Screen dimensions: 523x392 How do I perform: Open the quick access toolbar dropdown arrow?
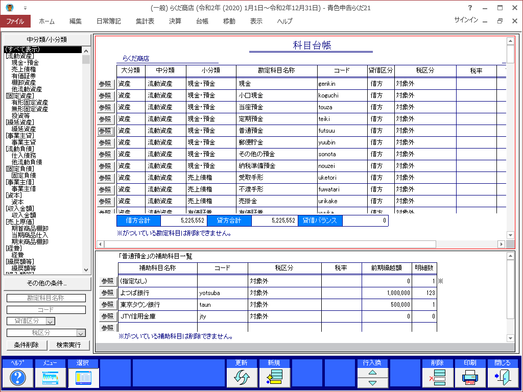[26, 8]
